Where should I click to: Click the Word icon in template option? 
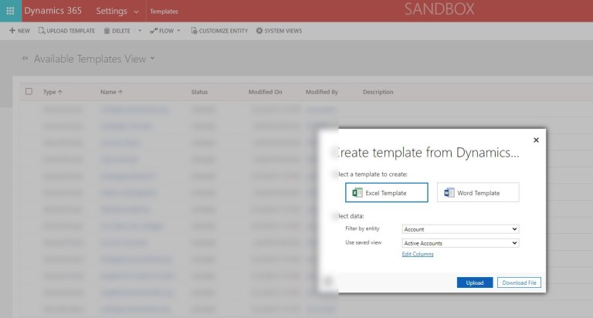[x=449, y=193]
